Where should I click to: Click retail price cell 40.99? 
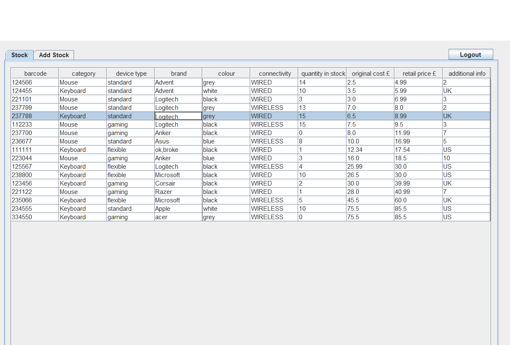pyautogui.click(x=418, y=192)
